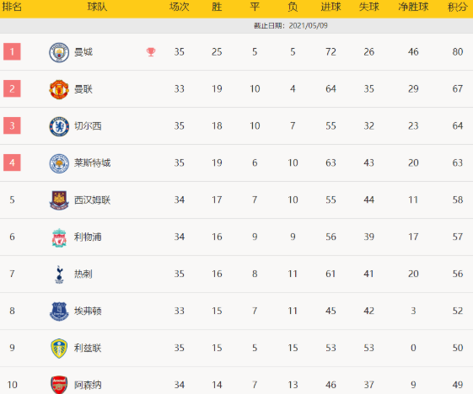Click the Tottenham cockerel logo

[59, 274]
